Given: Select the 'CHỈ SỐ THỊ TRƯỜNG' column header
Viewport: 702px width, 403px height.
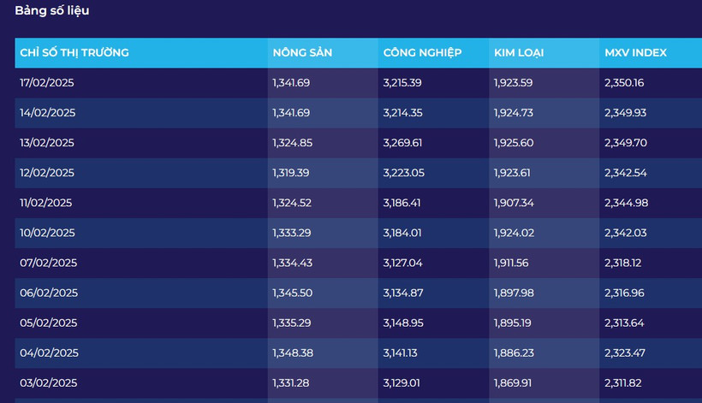Looking at the screenshot, I should coord(74,53).
